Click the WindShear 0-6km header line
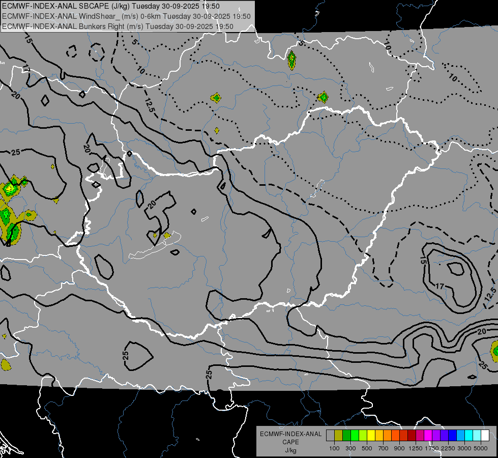 (x=126, y=16)
